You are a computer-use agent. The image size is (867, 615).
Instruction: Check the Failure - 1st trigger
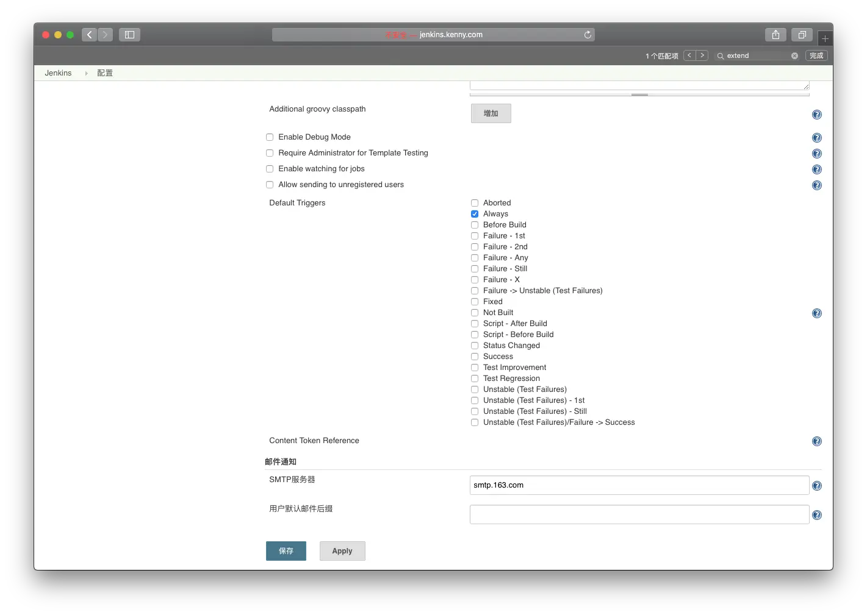475,236
